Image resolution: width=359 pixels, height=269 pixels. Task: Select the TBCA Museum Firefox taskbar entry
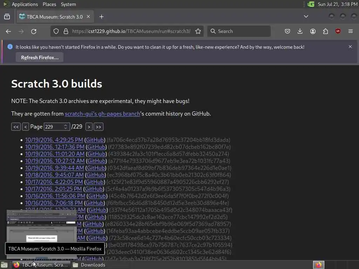pos(41,265)
